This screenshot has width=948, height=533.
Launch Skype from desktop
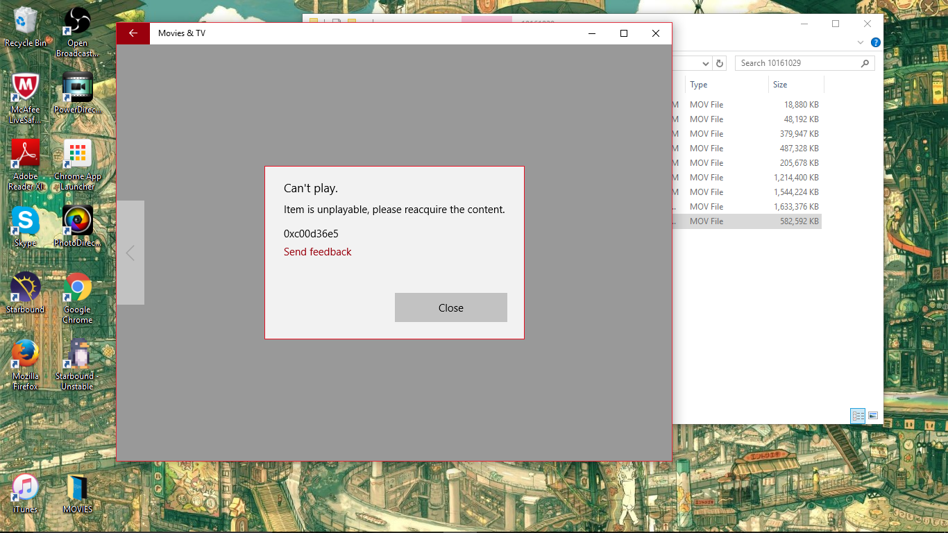click(x=26, y=227)
